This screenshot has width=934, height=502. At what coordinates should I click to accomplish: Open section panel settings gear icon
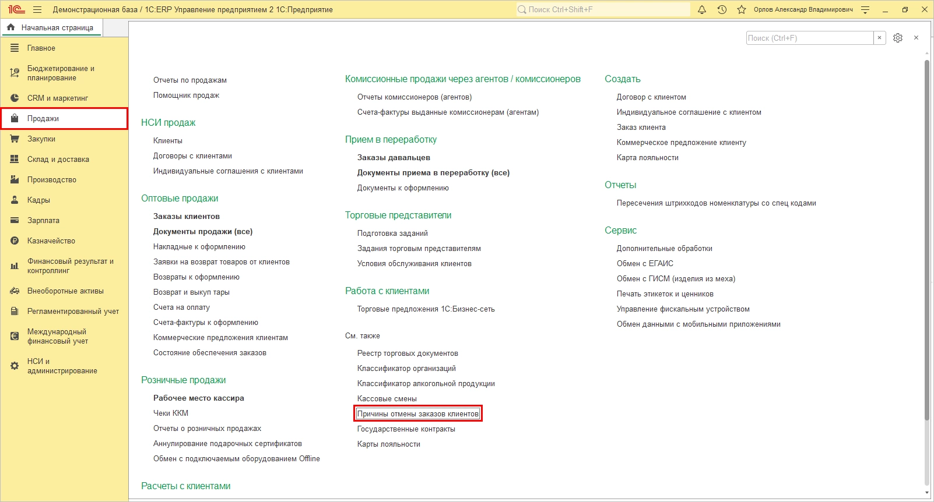(898, 38)
